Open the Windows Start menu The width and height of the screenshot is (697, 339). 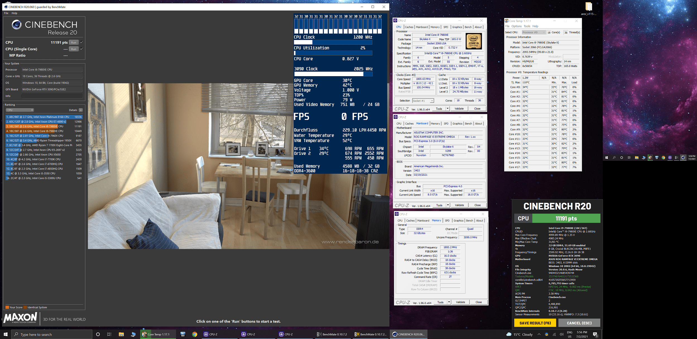[6, 334]
